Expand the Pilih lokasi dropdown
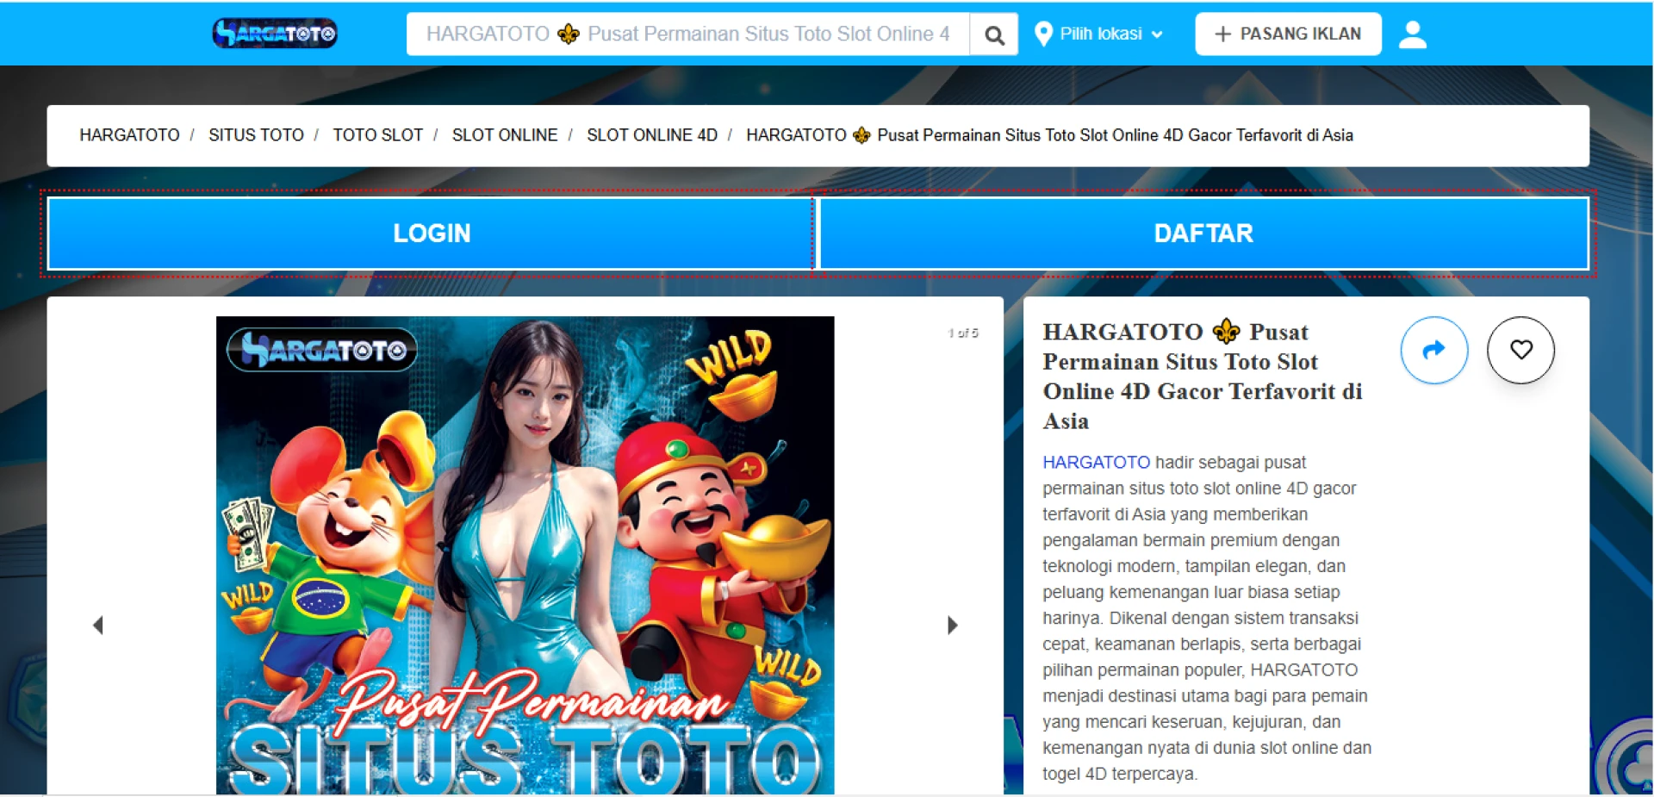This screenshot has width=1654, height=797. [1101, 34]
